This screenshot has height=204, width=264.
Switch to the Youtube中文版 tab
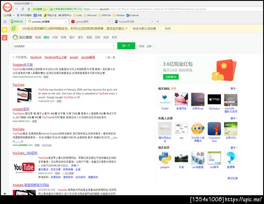(x=133, y=21)
